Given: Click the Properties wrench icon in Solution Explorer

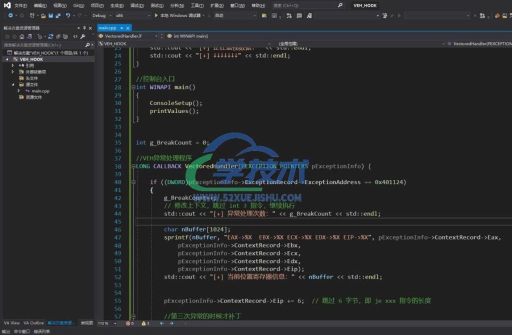Looking at the screenshot, I should (x=82, y=36).
